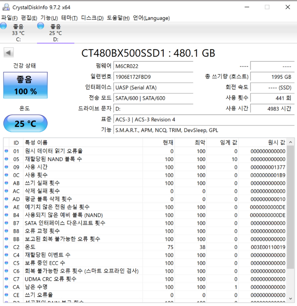This screenshot has width=297, height=306.
Task: Open the 도움말(H) menu
Action: pos(118,18)
